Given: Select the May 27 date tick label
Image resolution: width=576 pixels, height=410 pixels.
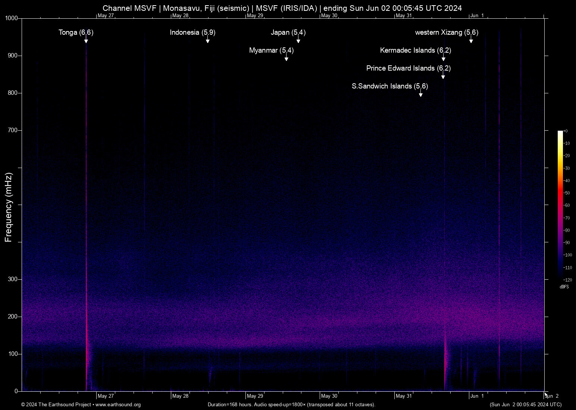Looking at the screenshot, I should [x=106, y=396].
